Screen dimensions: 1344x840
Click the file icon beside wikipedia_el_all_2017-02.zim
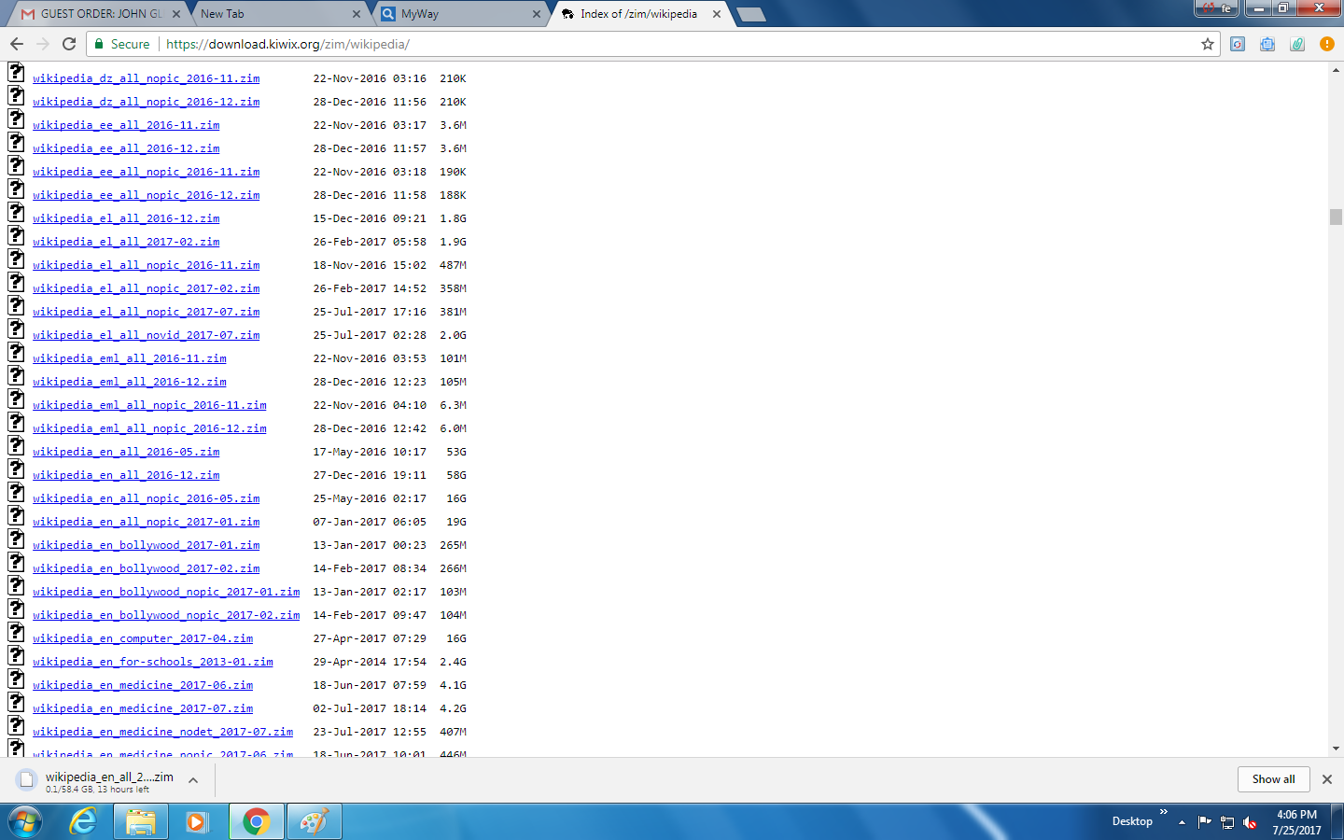16,235
